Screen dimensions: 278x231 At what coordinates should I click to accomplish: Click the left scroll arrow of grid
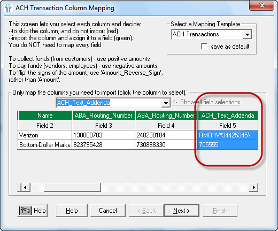[x=25, y=187]
